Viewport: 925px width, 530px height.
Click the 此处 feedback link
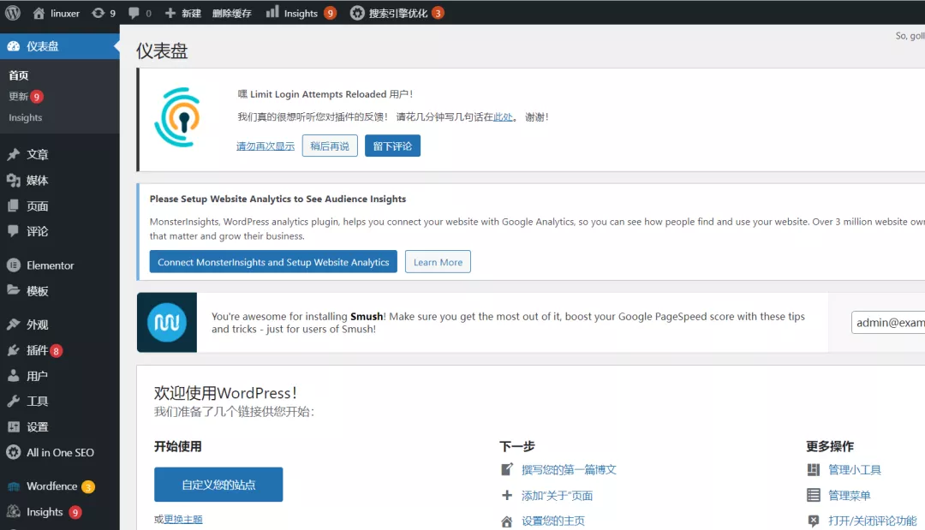[x=504, y=116]
